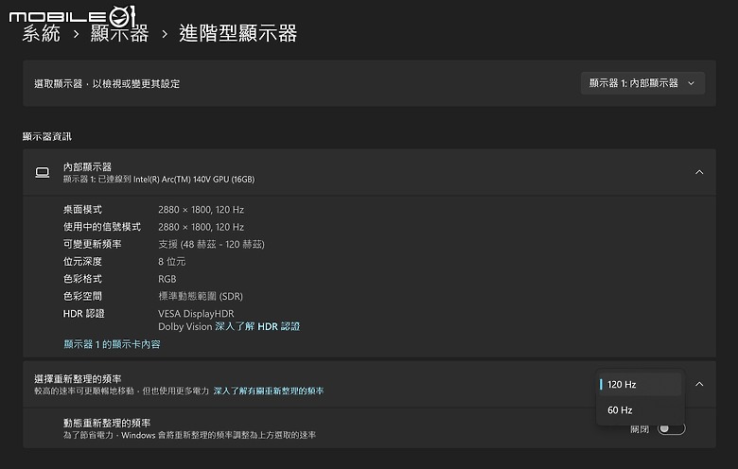The height and width of the screenshot is (469, 738).
Task: Click the VESA DisplayHDR text
Action: click(x=196, y=313)
